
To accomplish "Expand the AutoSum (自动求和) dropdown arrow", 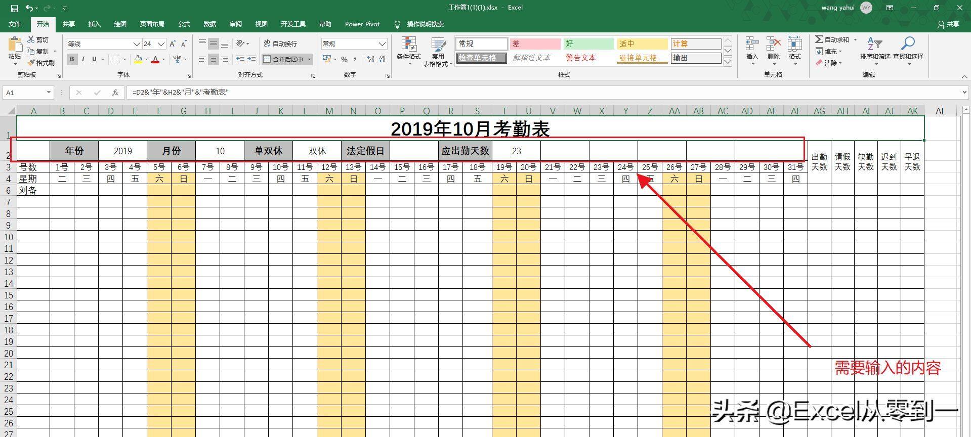I will pos(856,39).
